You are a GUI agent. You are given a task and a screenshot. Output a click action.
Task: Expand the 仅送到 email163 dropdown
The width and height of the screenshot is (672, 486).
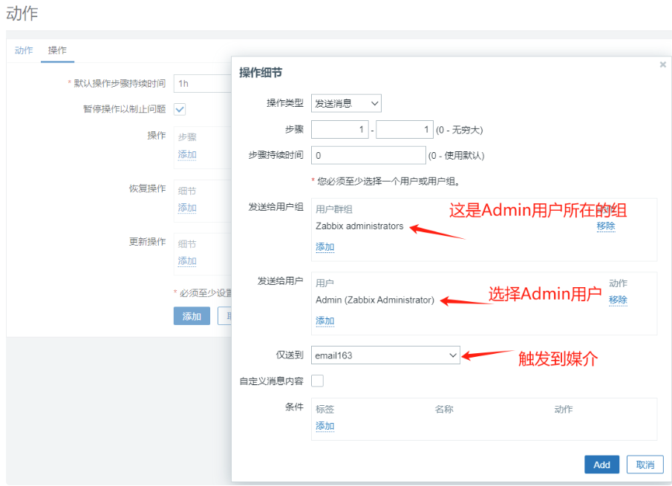pyautogui.click(x=385, y=355)
